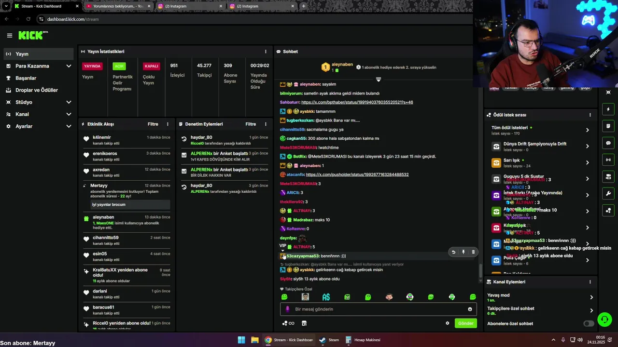Open the chat bubble panel icon
This screenshot has width=618, height=347.
coord(608,143)
